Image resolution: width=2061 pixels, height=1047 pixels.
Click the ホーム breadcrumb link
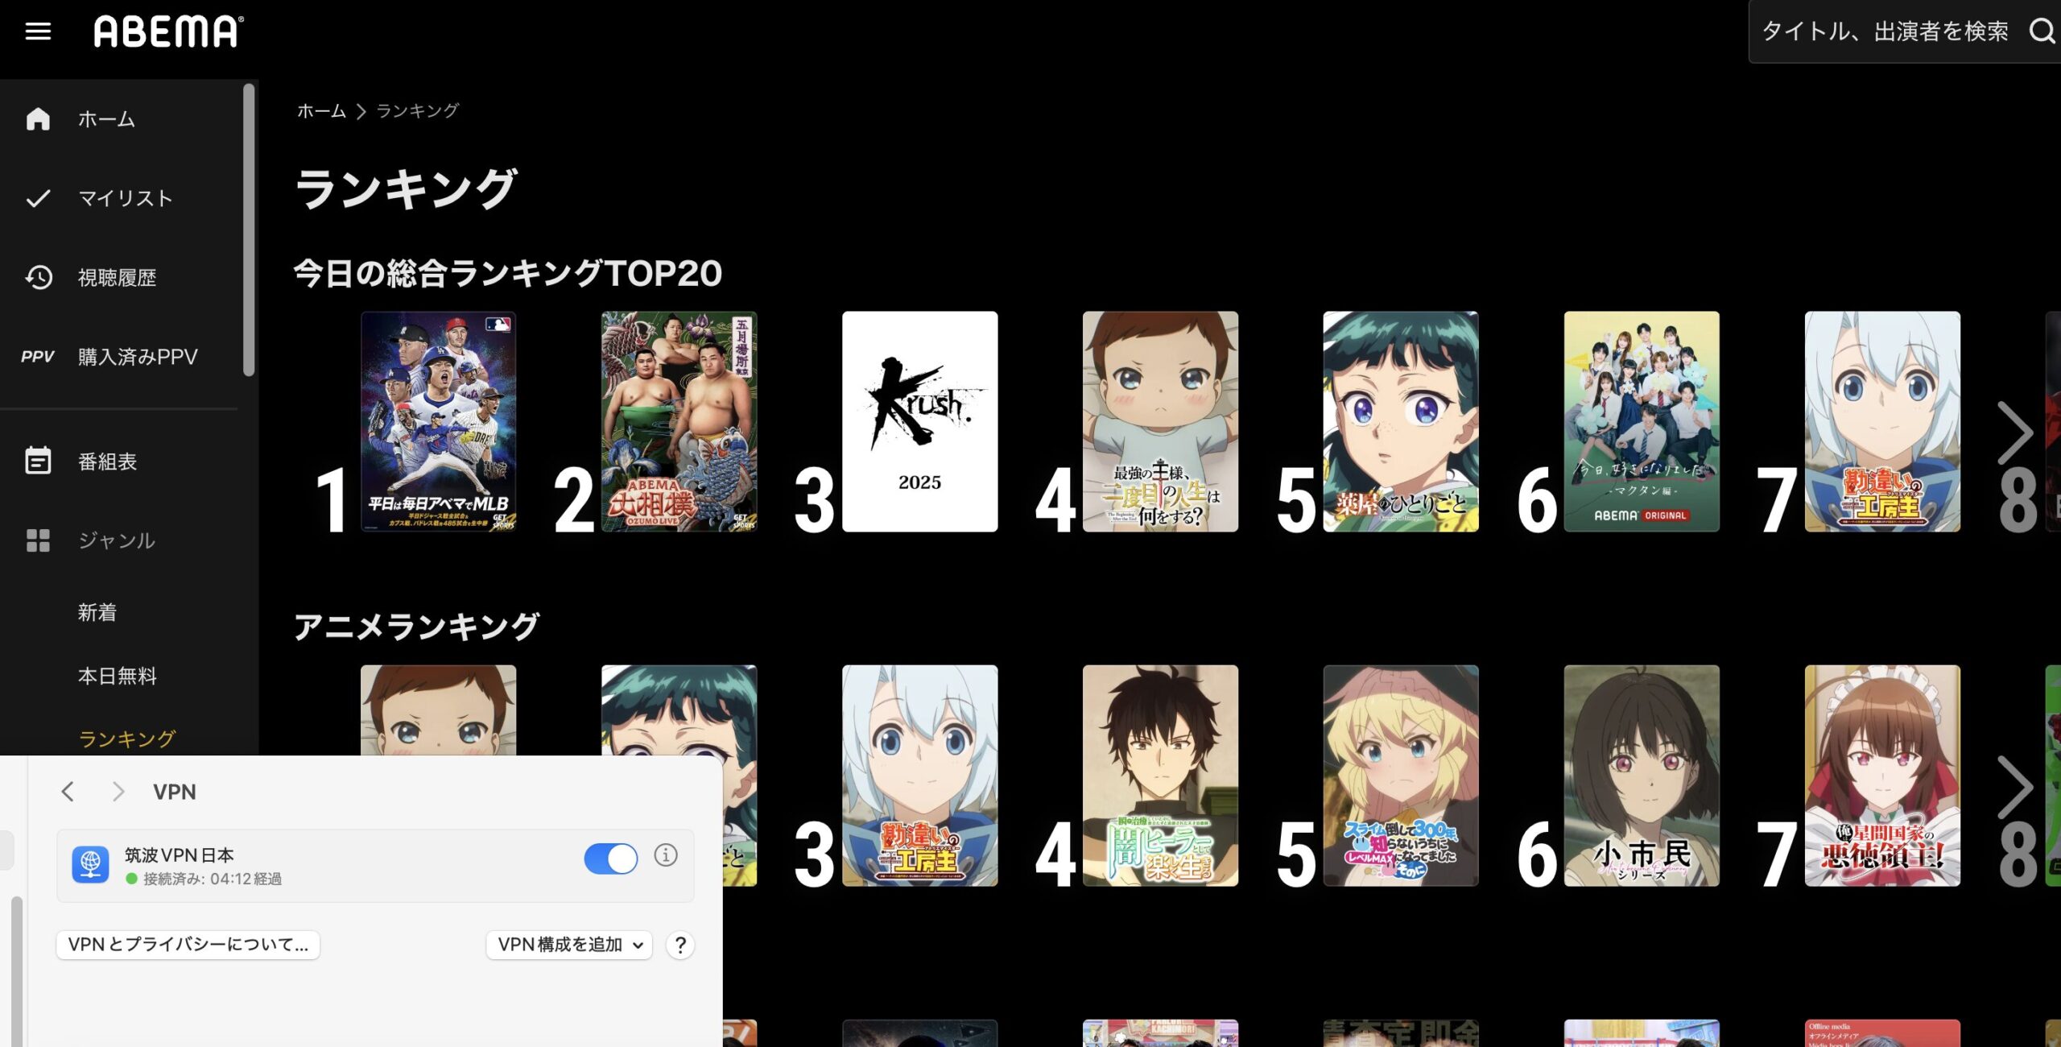pyautogui.click(x=321, y=110)
